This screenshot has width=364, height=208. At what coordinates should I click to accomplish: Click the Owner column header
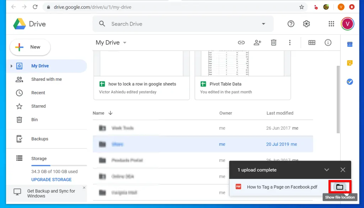click(225, 113)
